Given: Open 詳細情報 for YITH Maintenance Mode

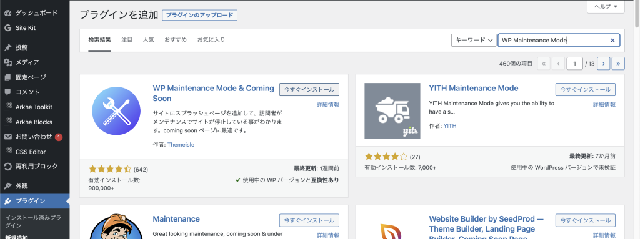Looking at the screenshot, I should [604, 105].
